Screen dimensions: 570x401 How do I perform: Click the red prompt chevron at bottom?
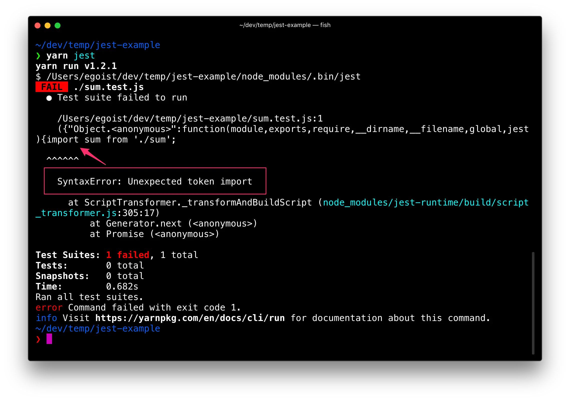click(x=38, y=339)
